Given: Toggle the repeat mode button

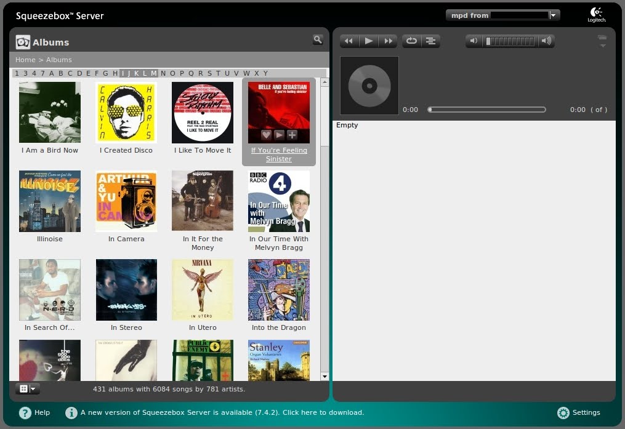Looking at the screenshot, I should click(411, 41).
